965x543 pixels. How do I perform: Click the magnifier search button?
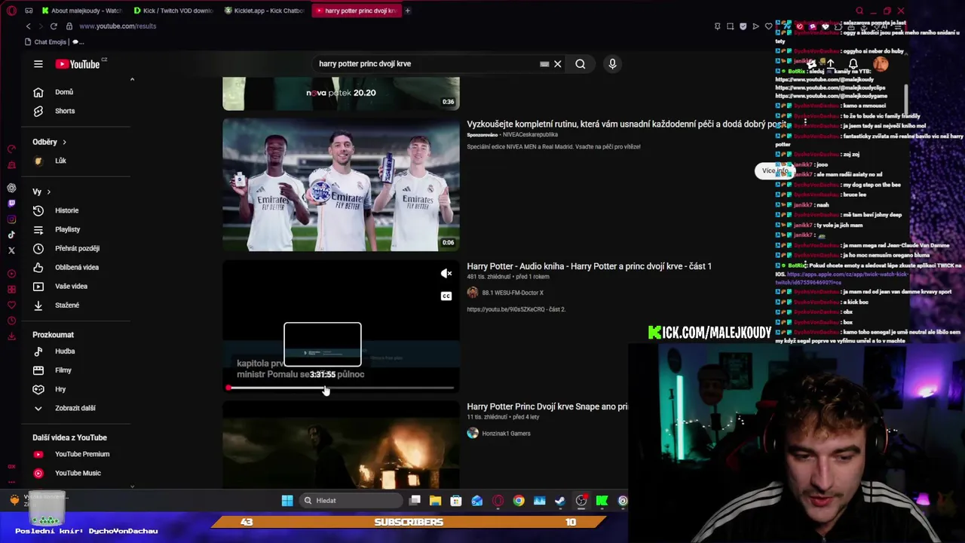(x=581, y=64)
